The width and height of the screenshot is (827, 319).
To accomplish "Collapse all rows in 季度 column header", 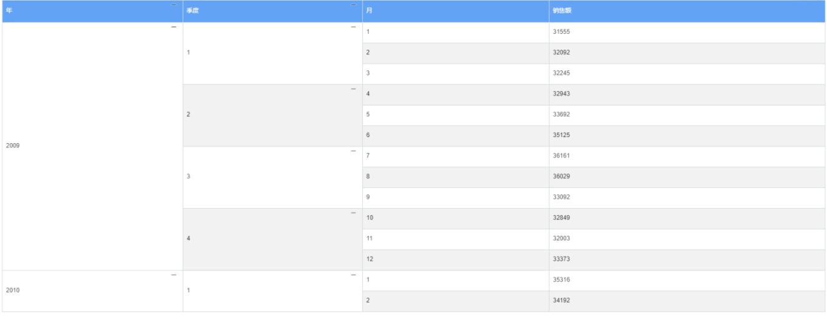I will tap(353, 5).
